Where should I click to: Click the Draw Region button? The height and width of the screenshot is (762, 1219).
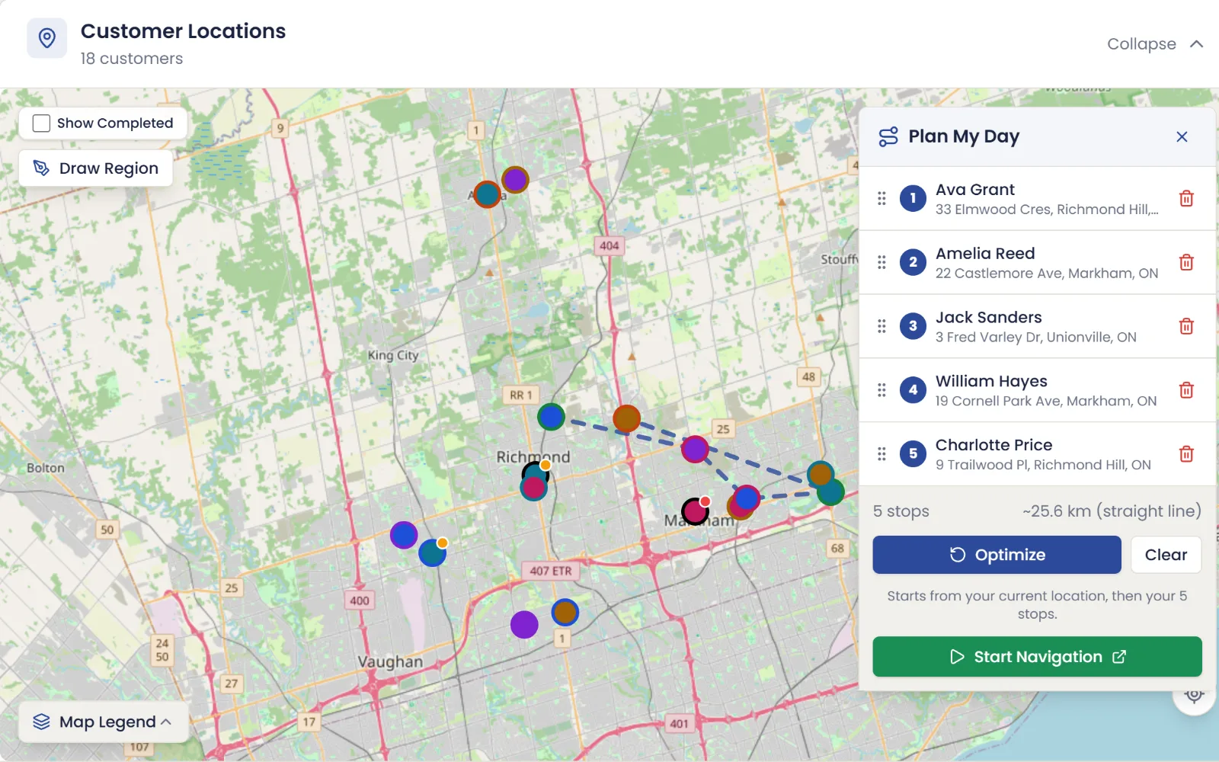pyautogui.click(x=96, y=168)
